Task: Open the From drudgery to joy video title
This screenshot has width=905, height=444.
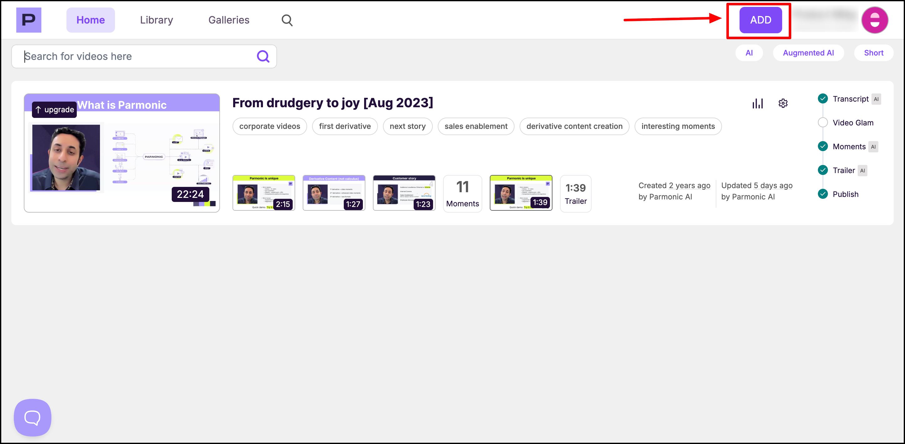Action: pyautogui.click(x=333, y=103)
